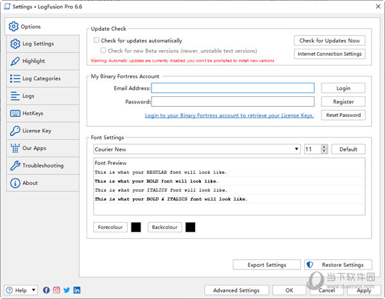Screen dimensions: 385x299
Task: Open the About tab label
Action: click(30, 183)
